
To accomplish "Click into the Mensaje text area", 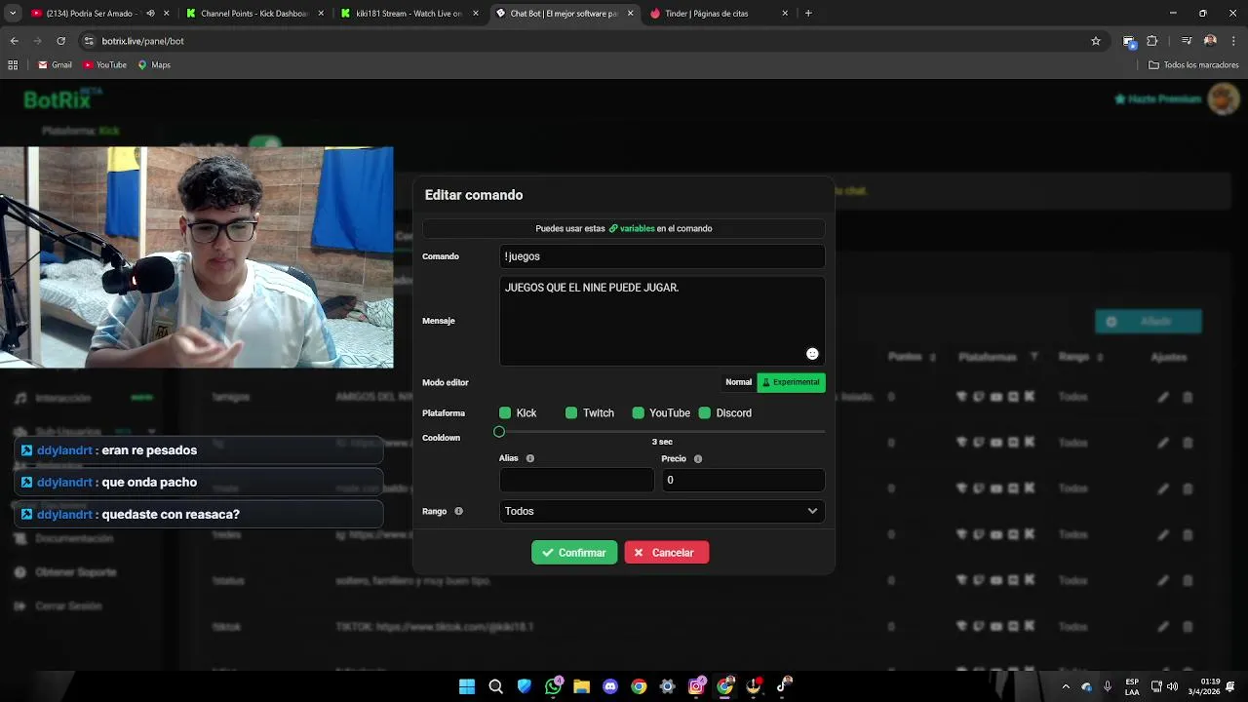I will coord(662,321).
